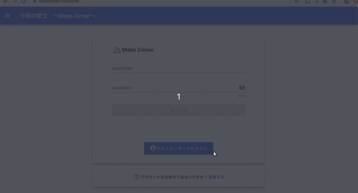Viewport: 358px width, 193px height.
Task: Open the browser profile avatar
Action: pyautogui.click(x=347, y=1)
